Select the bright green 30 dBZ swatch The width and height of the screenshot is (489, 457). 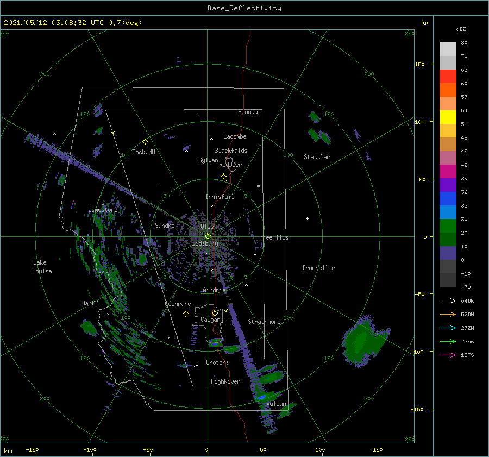(448, 226)
